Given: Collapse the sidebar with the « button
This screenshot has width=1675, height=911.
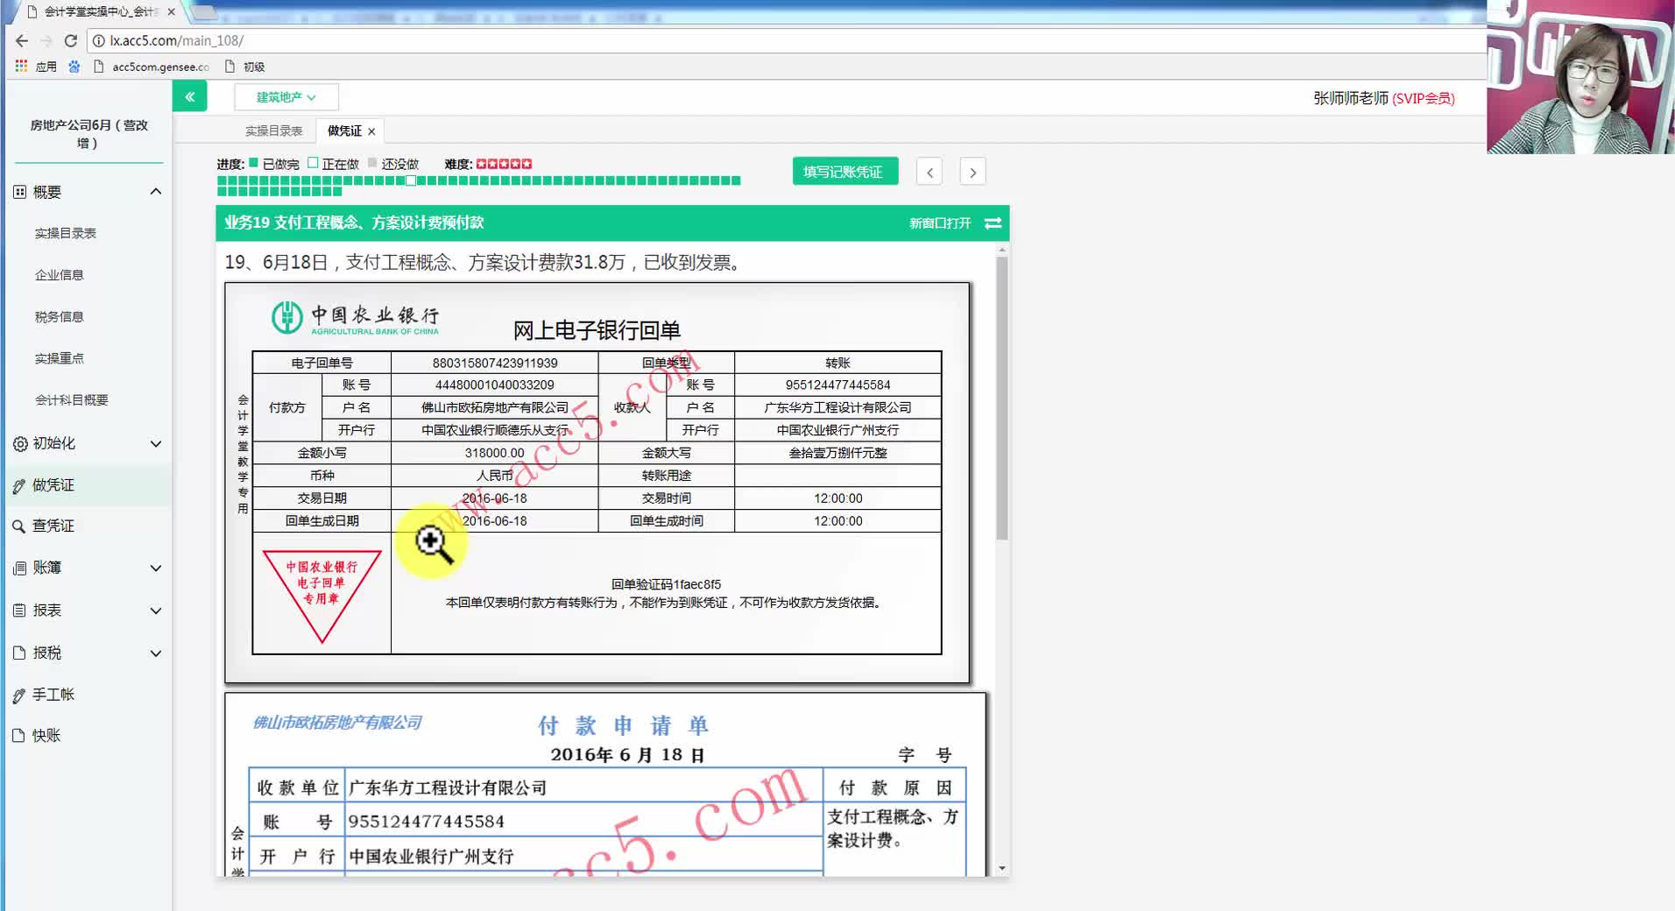Looking at the screenshot, I should pos(189,96).
